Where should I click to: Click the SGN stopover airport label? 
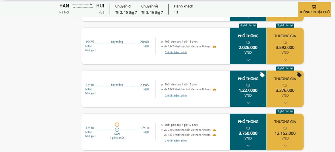click(117, 134)
